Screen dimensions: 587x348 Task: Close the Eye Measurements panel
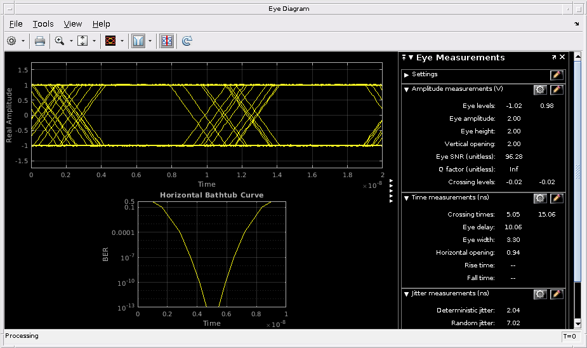562,57
